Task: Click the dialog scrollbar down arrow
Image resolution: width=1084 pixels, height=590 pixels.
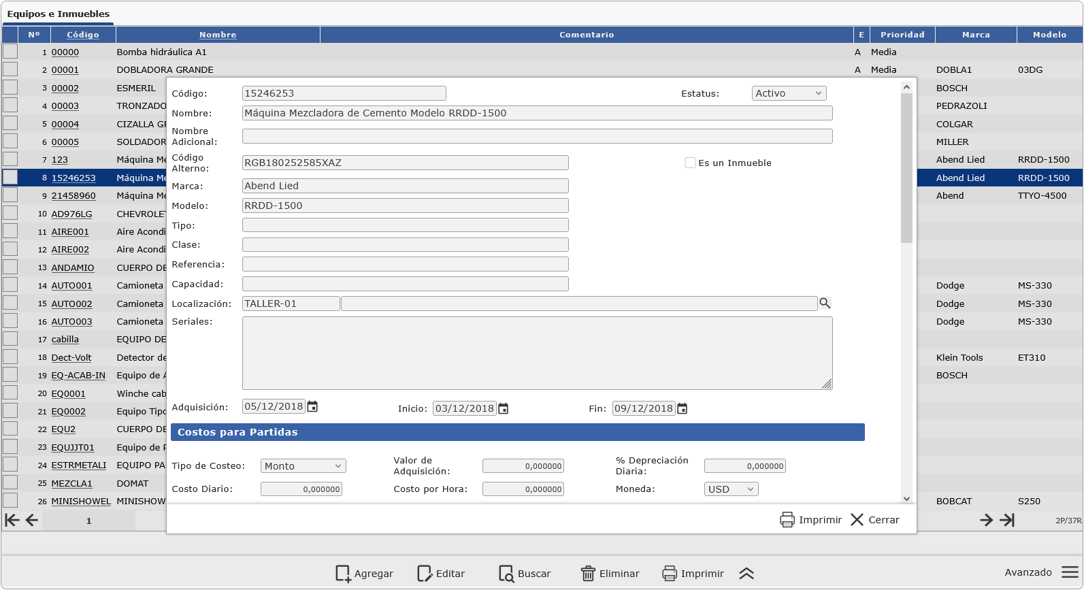Action: click(906, 498)
